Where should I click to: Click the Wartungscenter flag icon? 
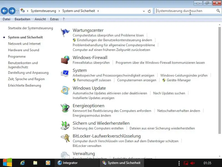[65, 33]
